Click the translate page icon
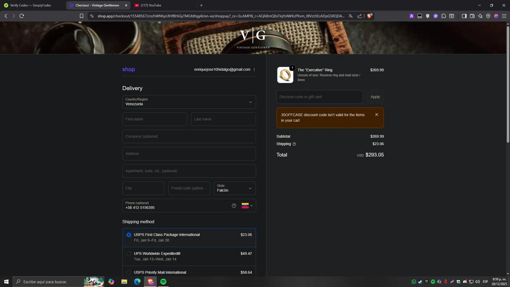Image resolution: width=510 pixels, height=287 pixels. pyautogui.click(x=351, y=16)
